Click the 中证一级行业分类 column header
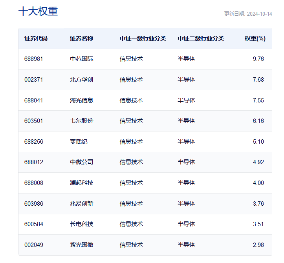The width and height of the screenshot is (284, 263). click(x=143, y=38)
